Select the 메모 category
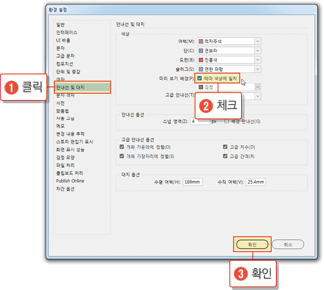Viewport: 324px width, 290px height. click(60, 126)
